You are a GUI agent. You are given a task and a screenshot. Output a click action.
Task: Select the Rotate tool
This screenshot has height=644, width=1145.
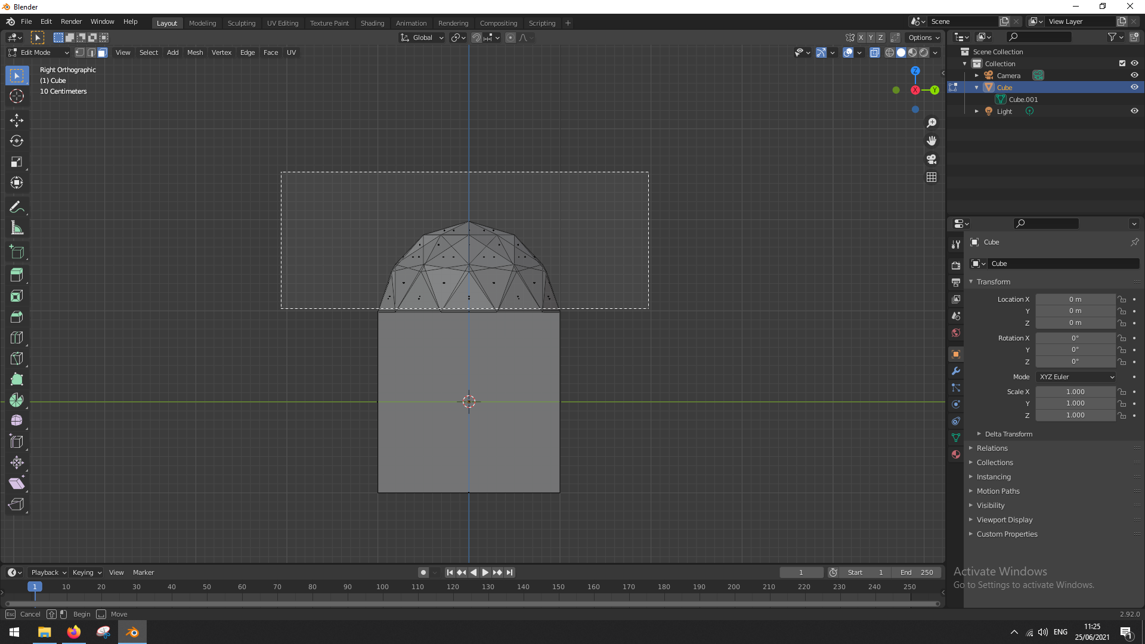[17, 141]
